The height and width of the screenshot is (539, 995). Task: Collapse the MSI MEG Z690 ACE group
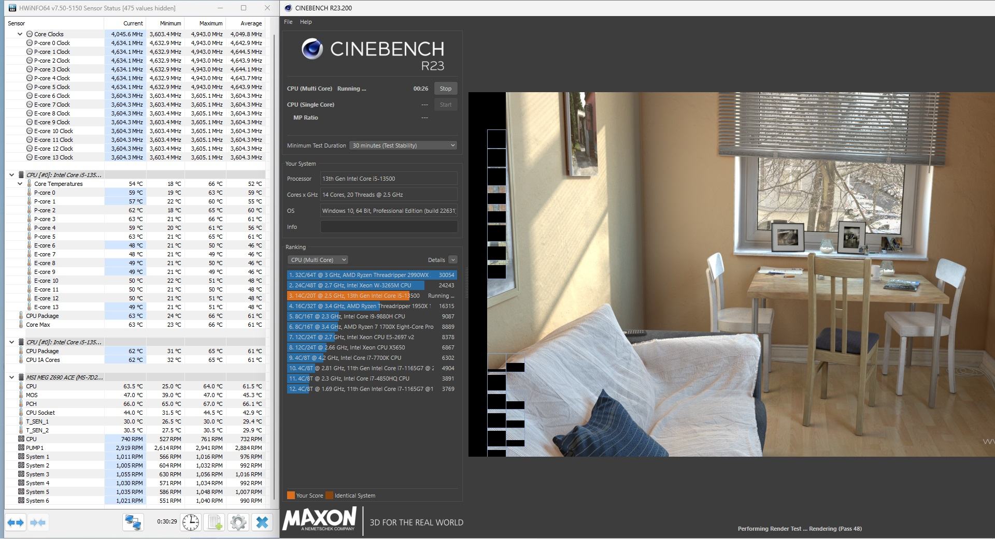click(12, 377)
